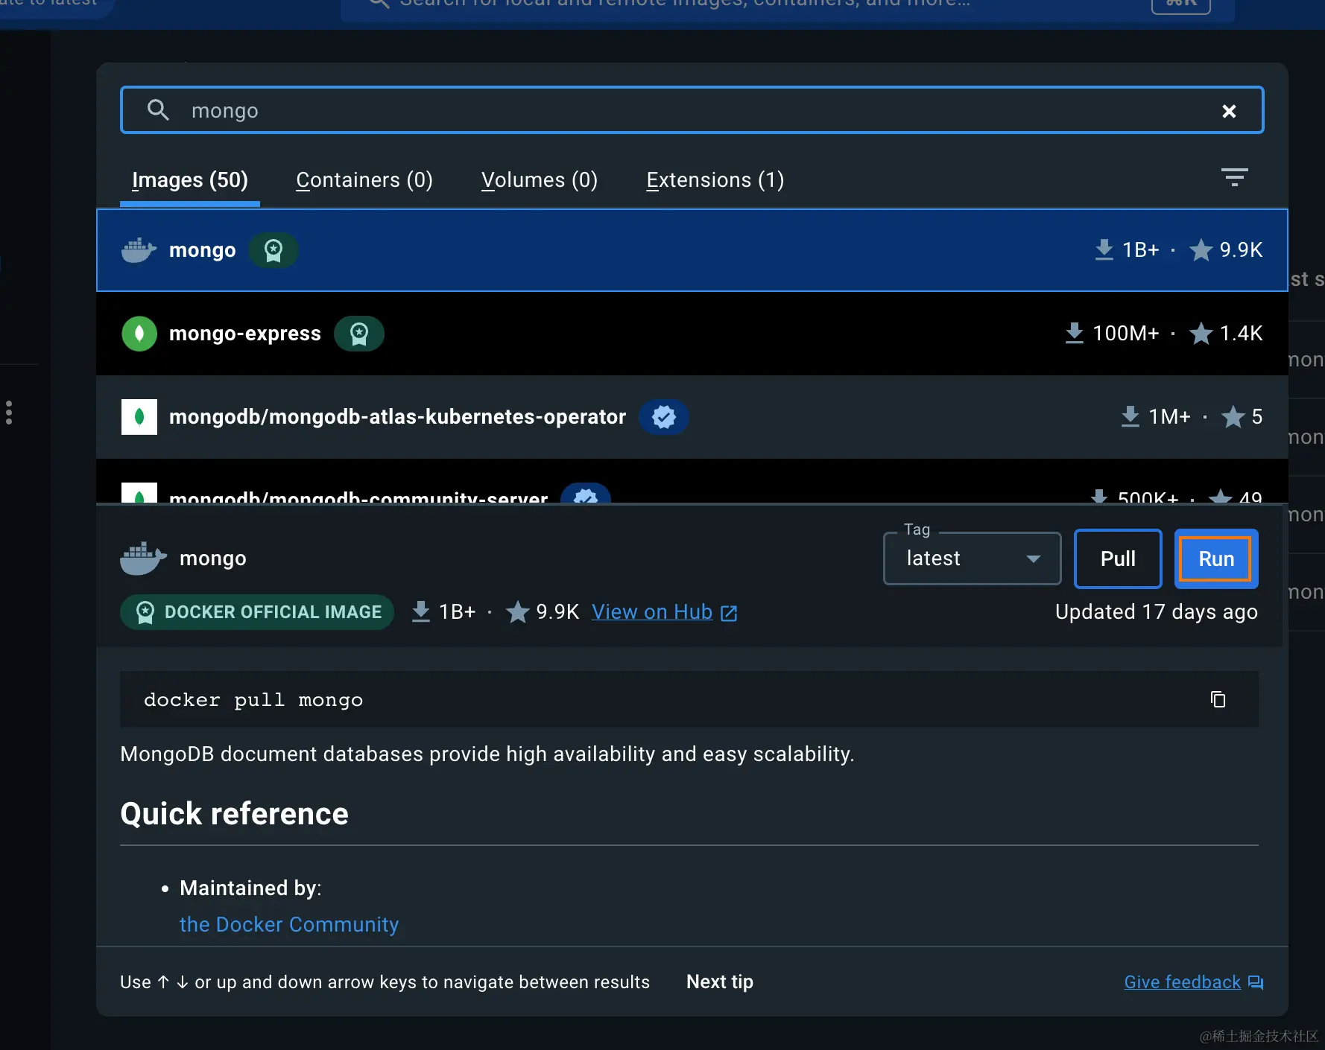Screen dimensions: 1325x1050
Task: Click the download icon in the mongo result row
Action: pos(1104,250)
